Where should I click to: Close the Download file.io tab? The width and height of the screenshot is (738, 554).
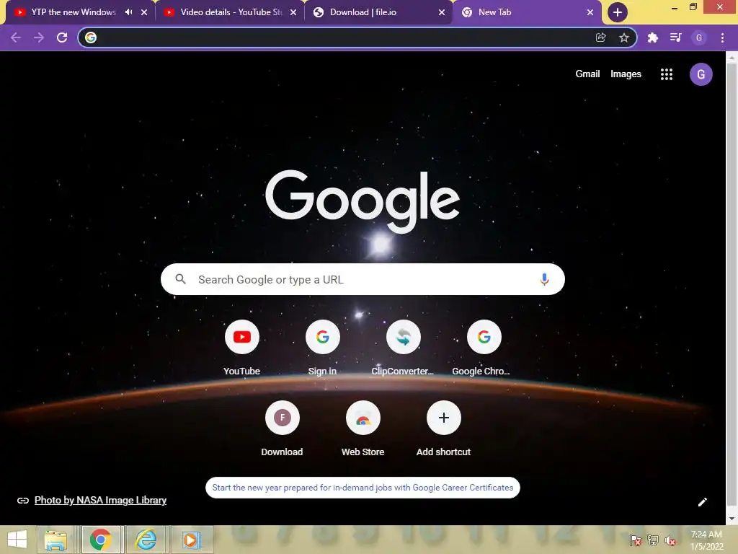442,12
